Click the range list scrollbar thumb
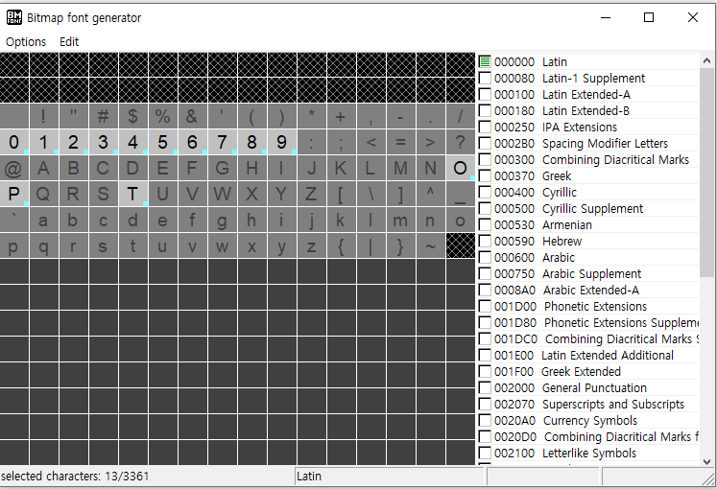The width and height of the screenshot is (717, 489). (x=706, y=173)
